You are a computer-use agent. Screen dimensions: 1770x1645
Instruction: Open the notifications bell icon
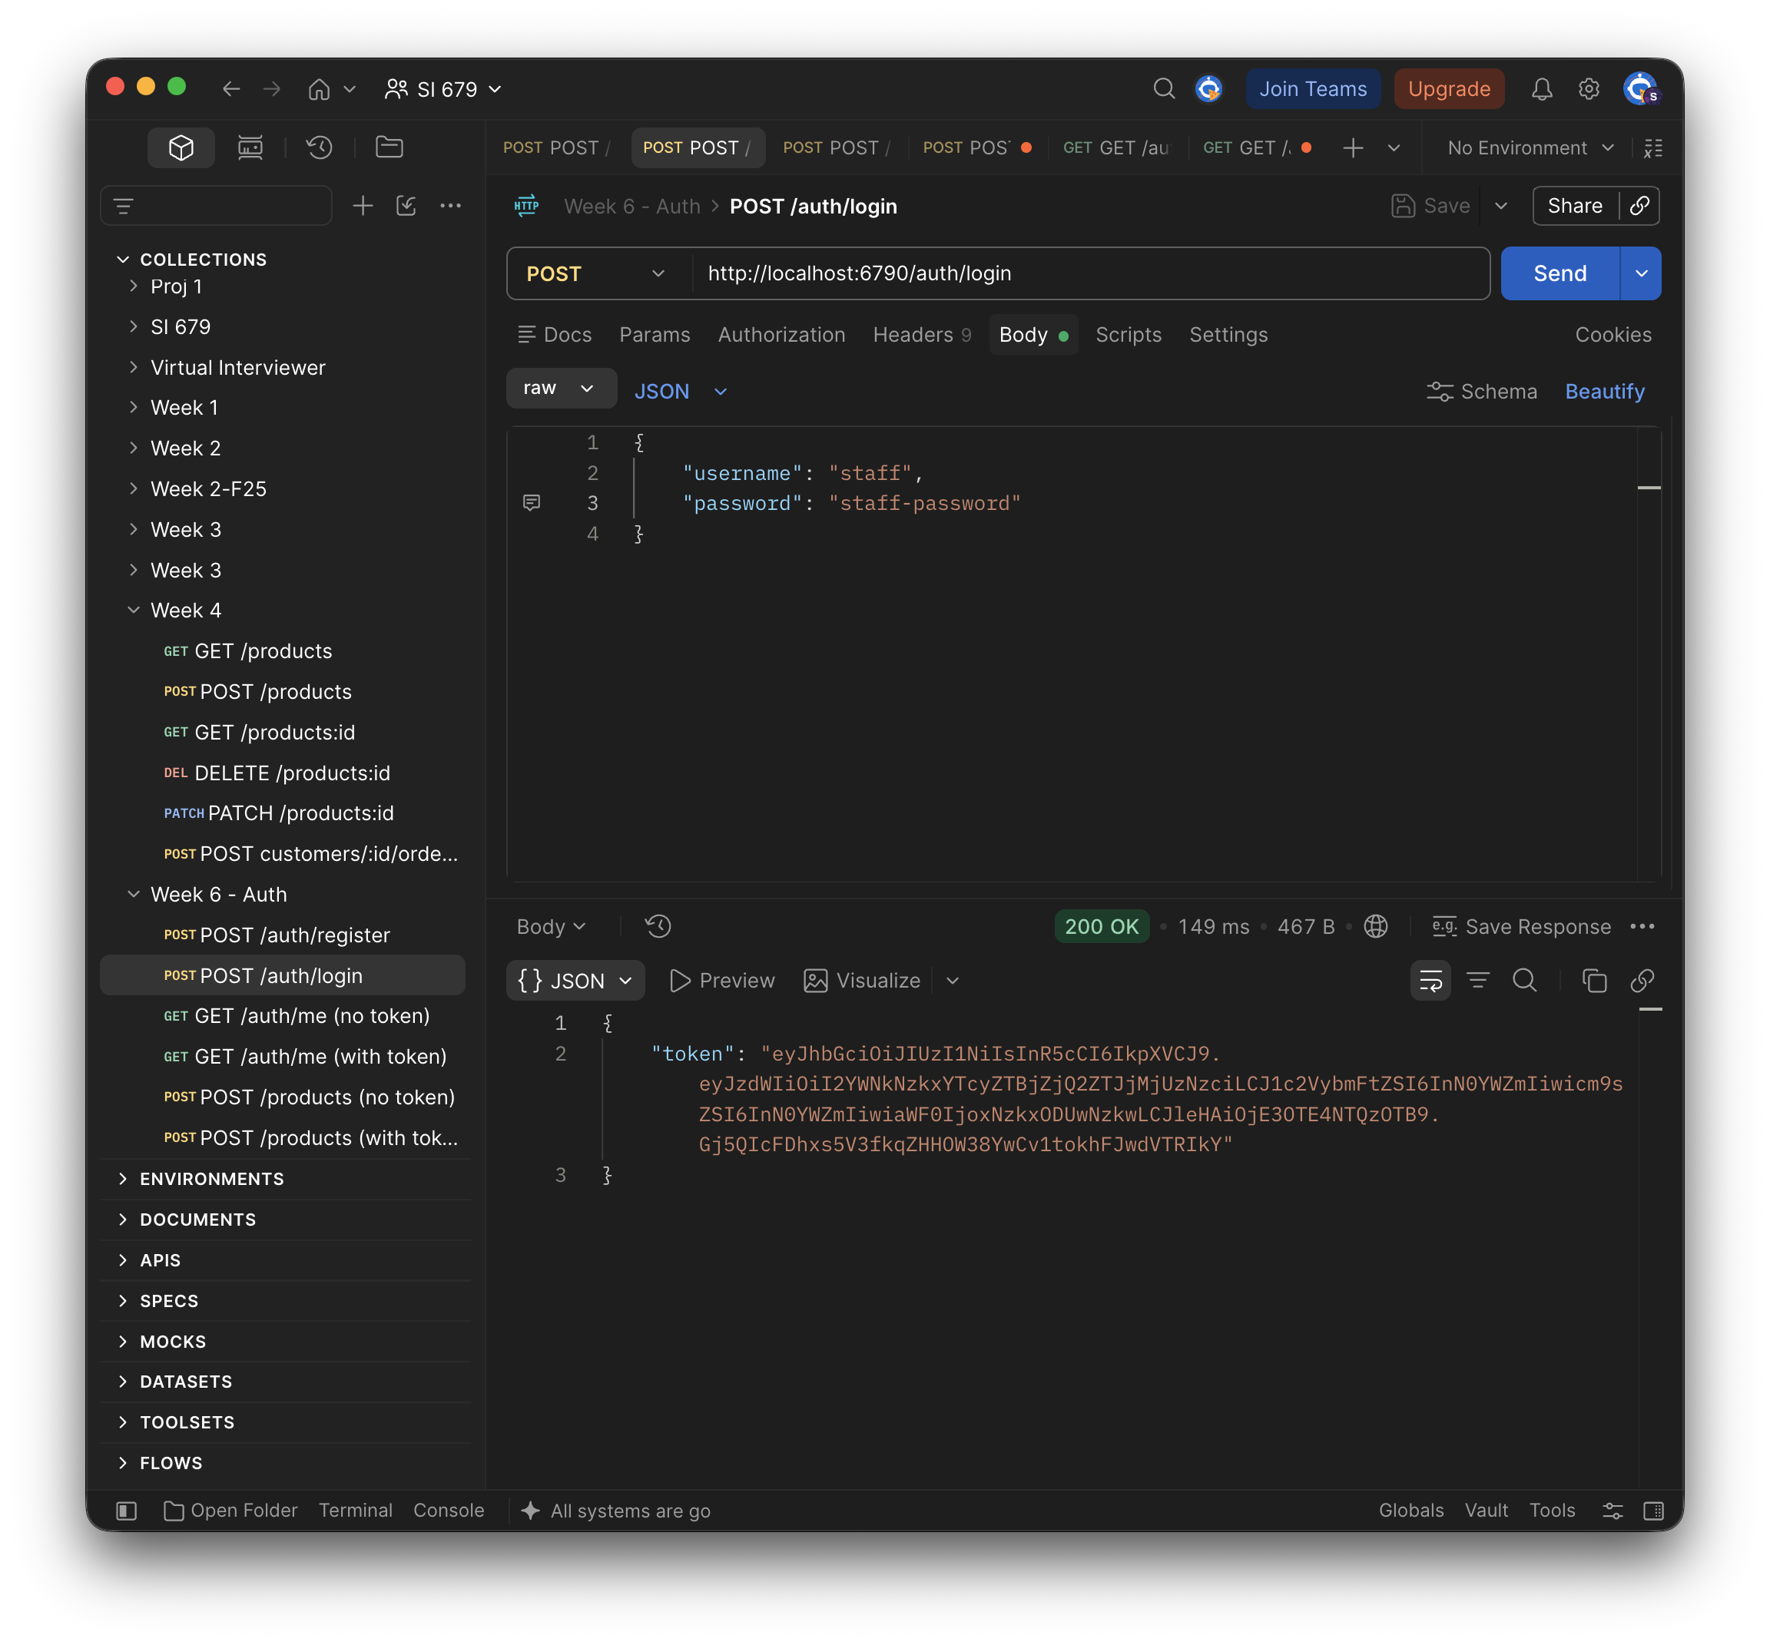click(x=1541, y=89)
